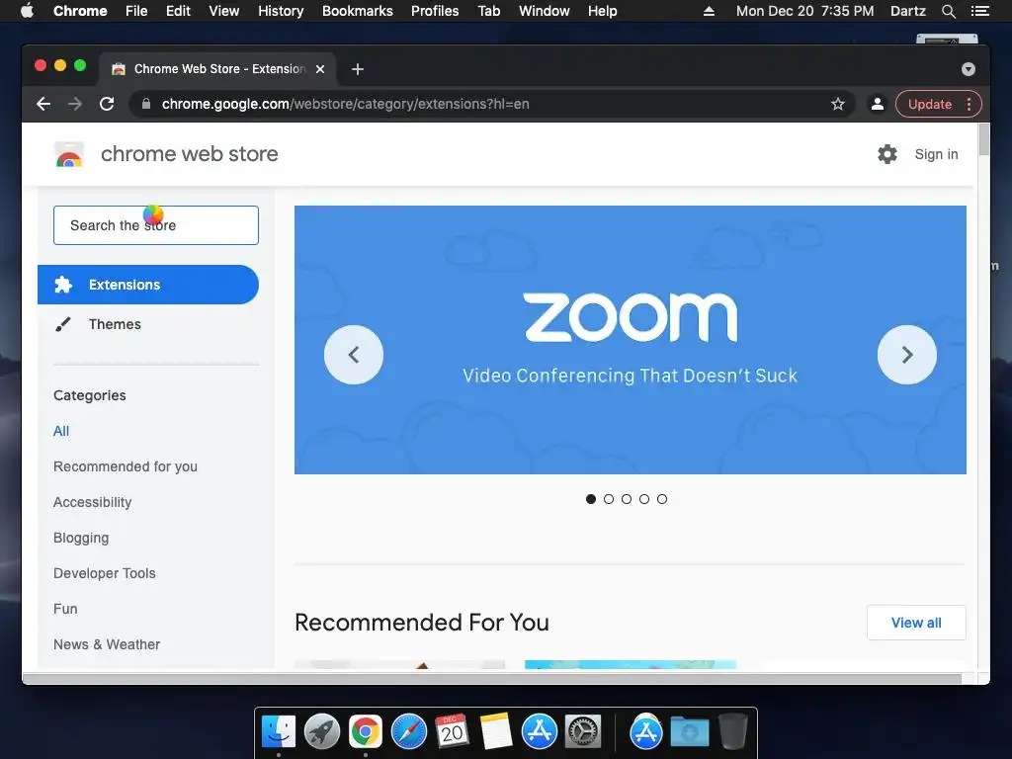Select the second carousel dot
The width and height of the screenshot is (1012, 759).
pos(609,499)
